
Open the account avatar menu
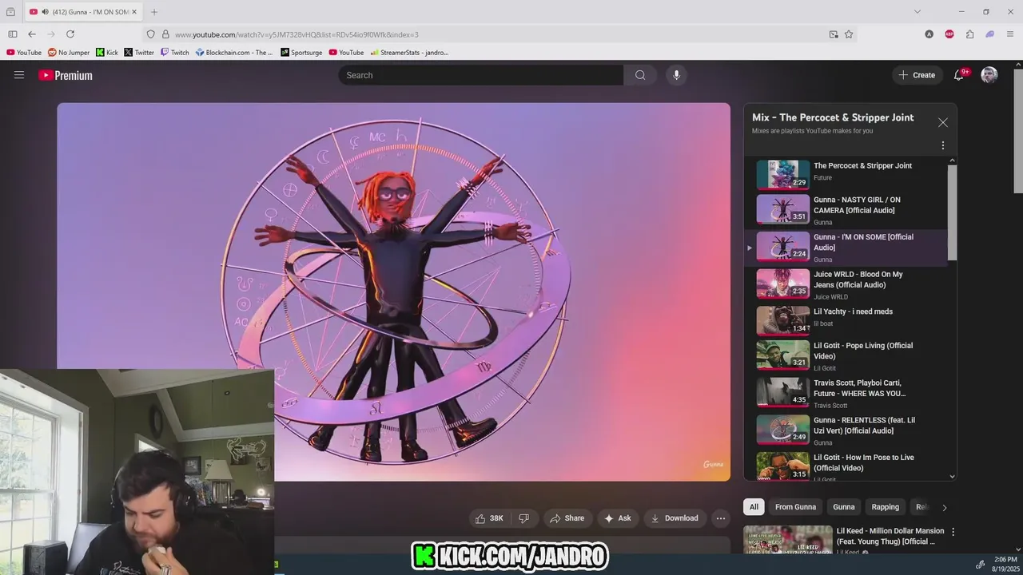[989, 75]
